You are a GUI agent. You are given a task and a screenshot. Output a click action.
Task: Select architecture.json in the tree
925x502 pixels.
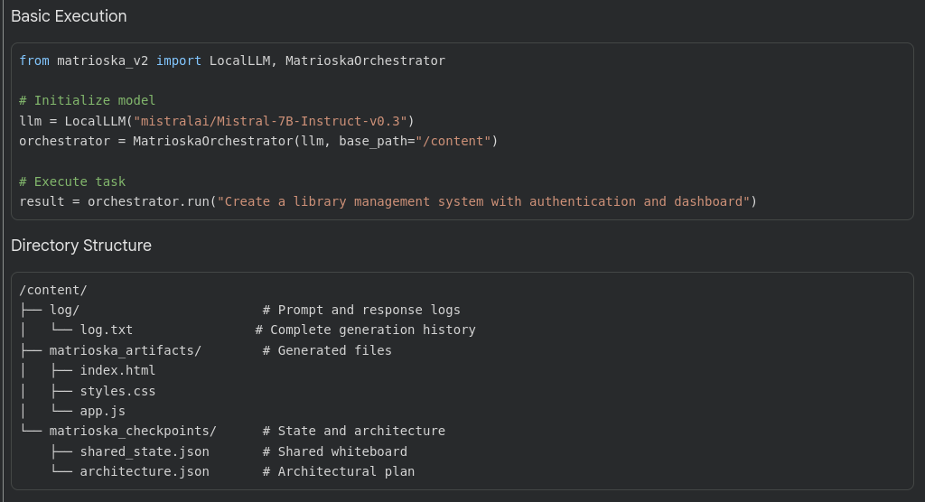pyautogui.click(x=144, y=471)
